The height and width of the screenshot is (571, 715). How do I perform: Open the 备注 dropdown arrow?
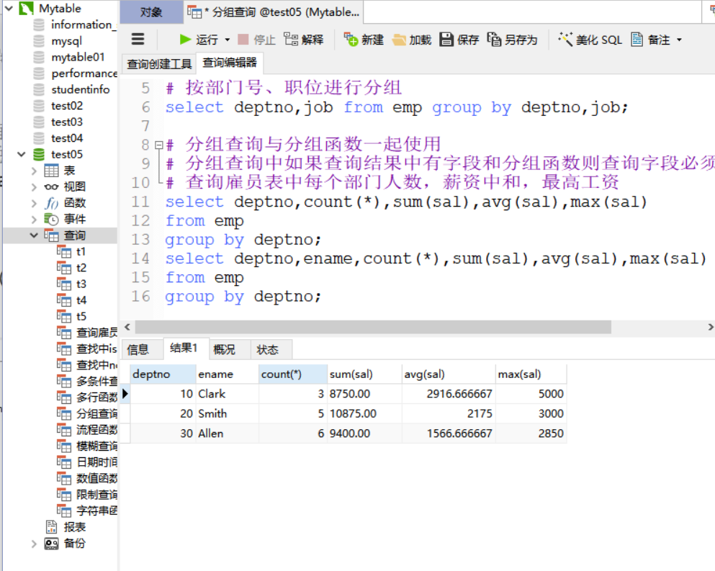[x=679, y=40]
